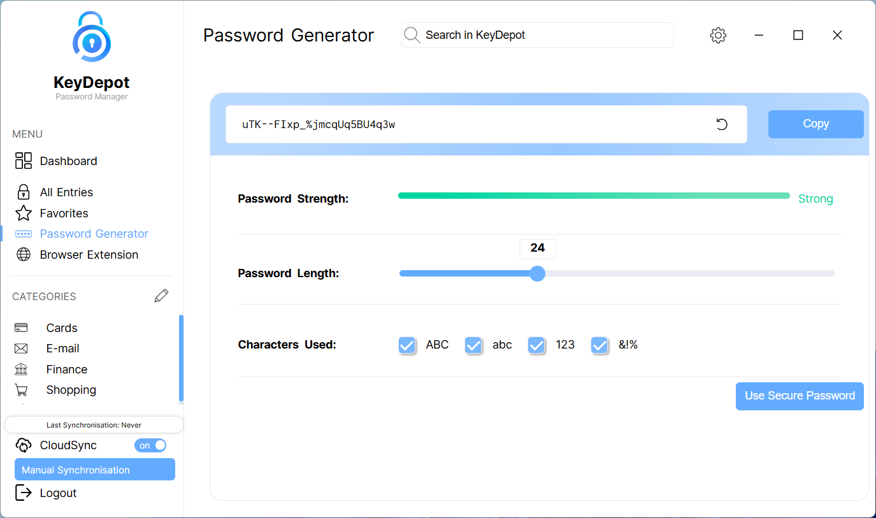Click the Favorites star icon
The image size is (876, 518).
(24, 213)
